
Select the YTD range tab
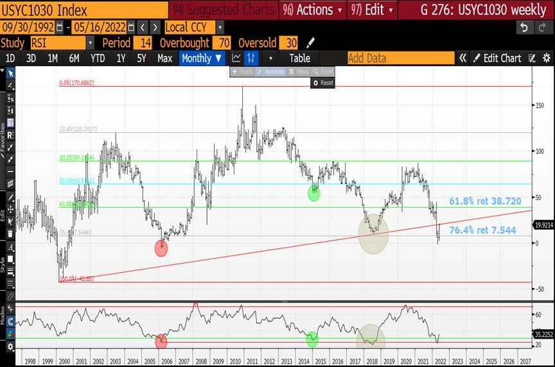[x=98, y=58]
